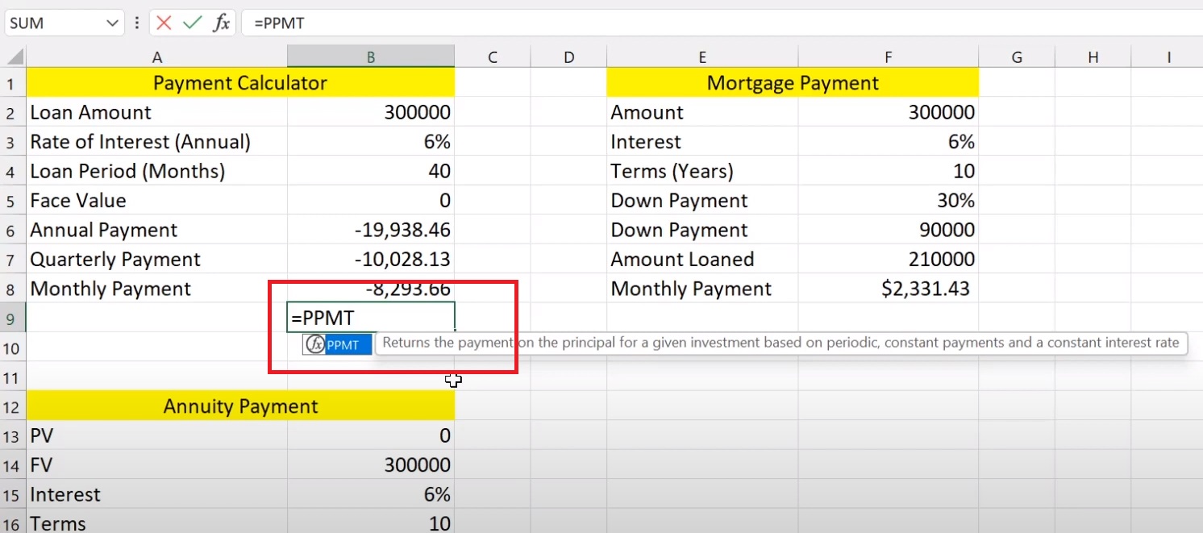Select the Loan Amount label cell
The image size is (1203, 533).
click(x=90, y=112)
